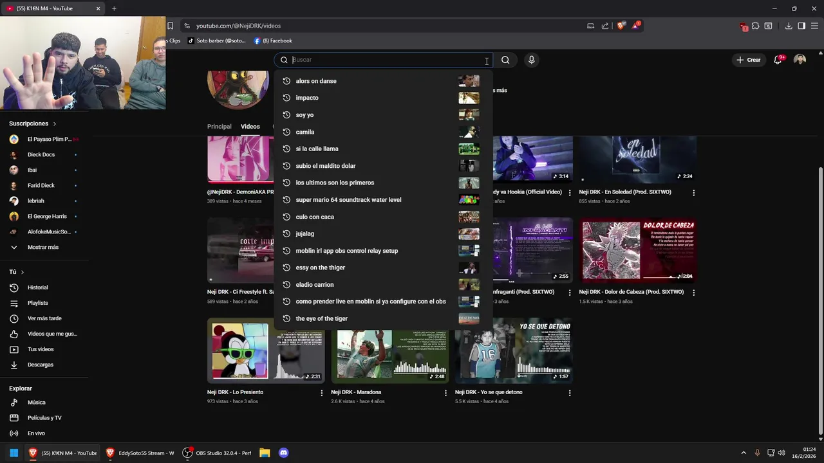Expand 'Mostrar más' subscriptions
This screenshot has width=824, height=463.
[x=43, y=247]
